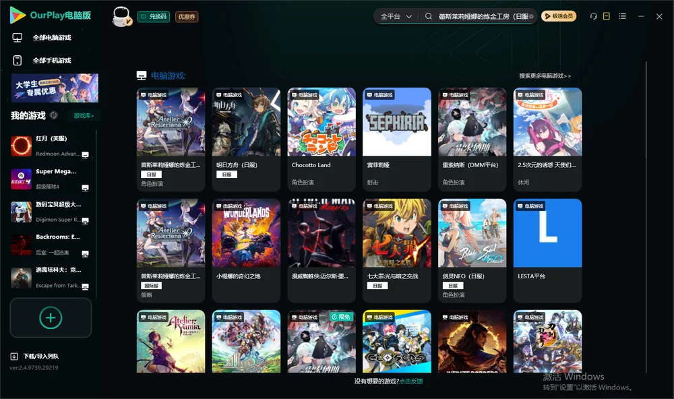Open 逃离塔科夫 game entry
This screenshot has height=399, width=674.
[x=51, y=278]
